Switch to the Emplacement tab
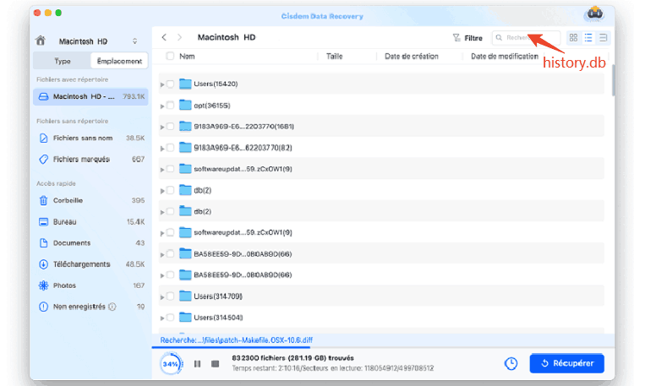This screenshot has width=645, height=386. click(119, 61)
